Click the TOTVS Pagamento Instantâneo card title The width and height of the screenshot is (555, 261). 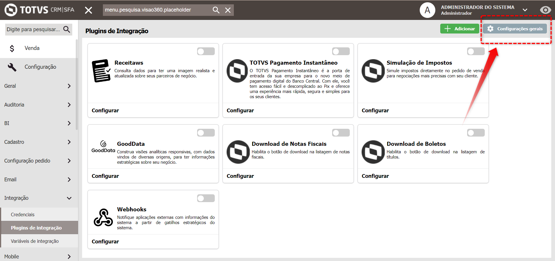(x=293, y=63)
